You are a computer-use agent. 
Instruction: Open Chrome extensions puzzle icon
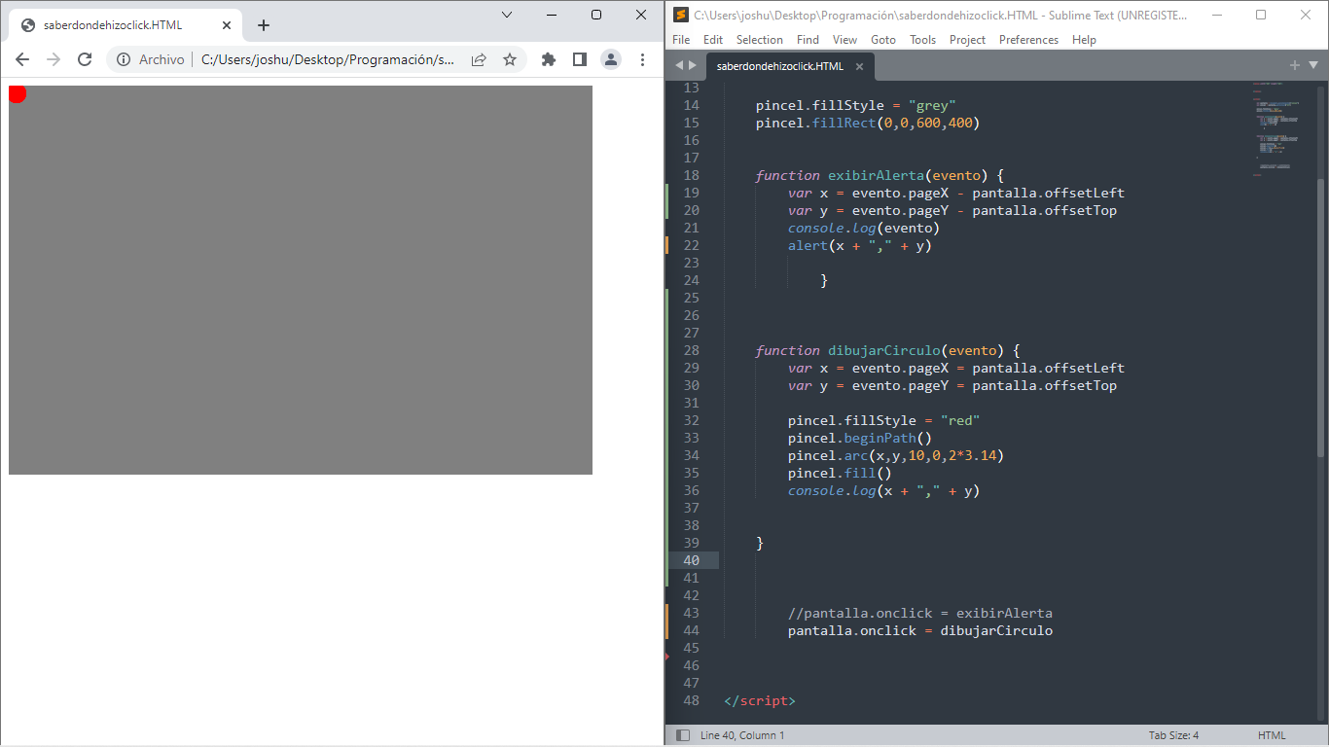pyautogui.click(x=549, y=59)
